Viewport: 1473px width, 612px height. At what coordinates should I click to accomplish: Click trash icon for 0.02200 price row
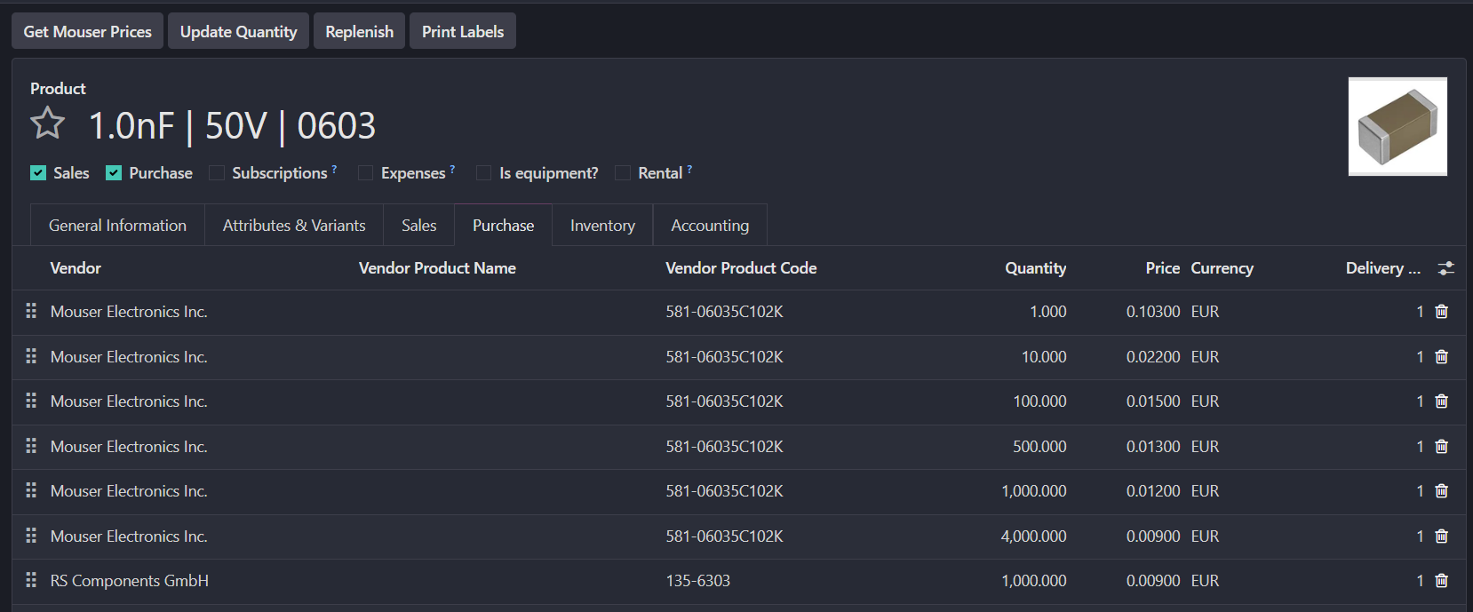[x=1441, y=357]
